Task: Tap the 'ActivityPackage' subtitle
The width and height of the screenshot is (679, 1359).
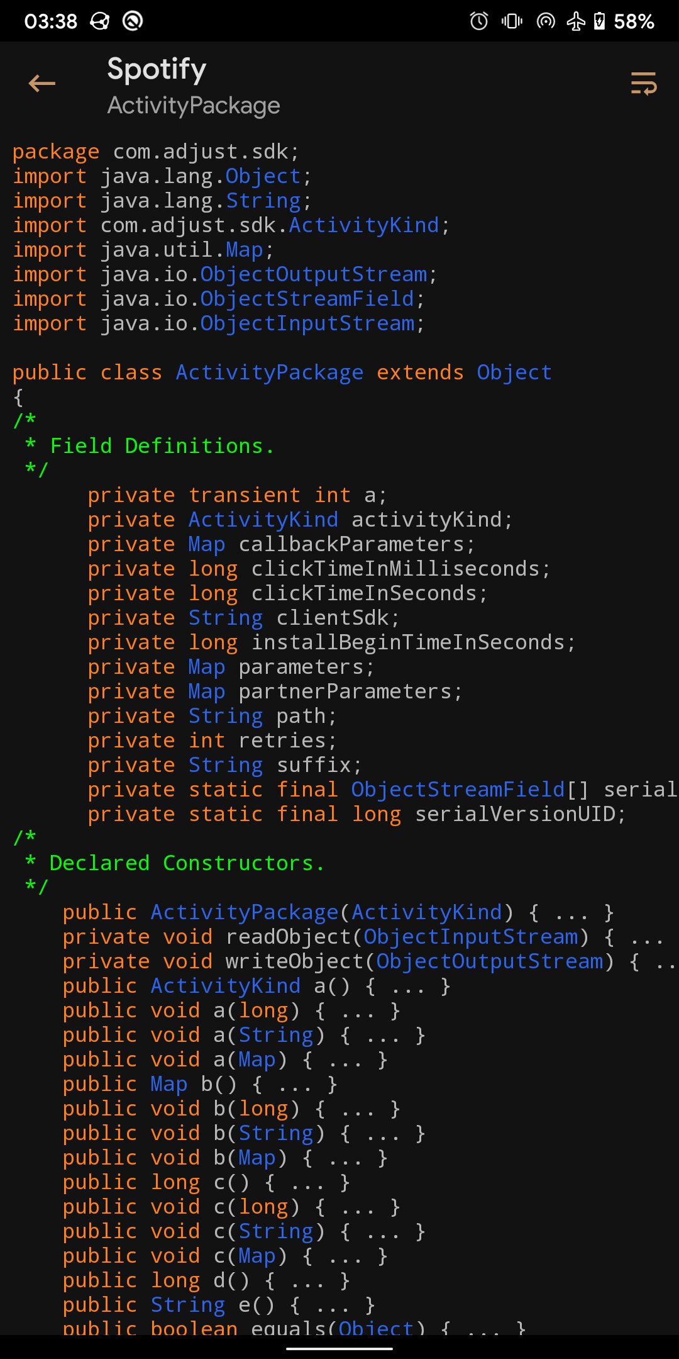Action: tap(194, 106)
